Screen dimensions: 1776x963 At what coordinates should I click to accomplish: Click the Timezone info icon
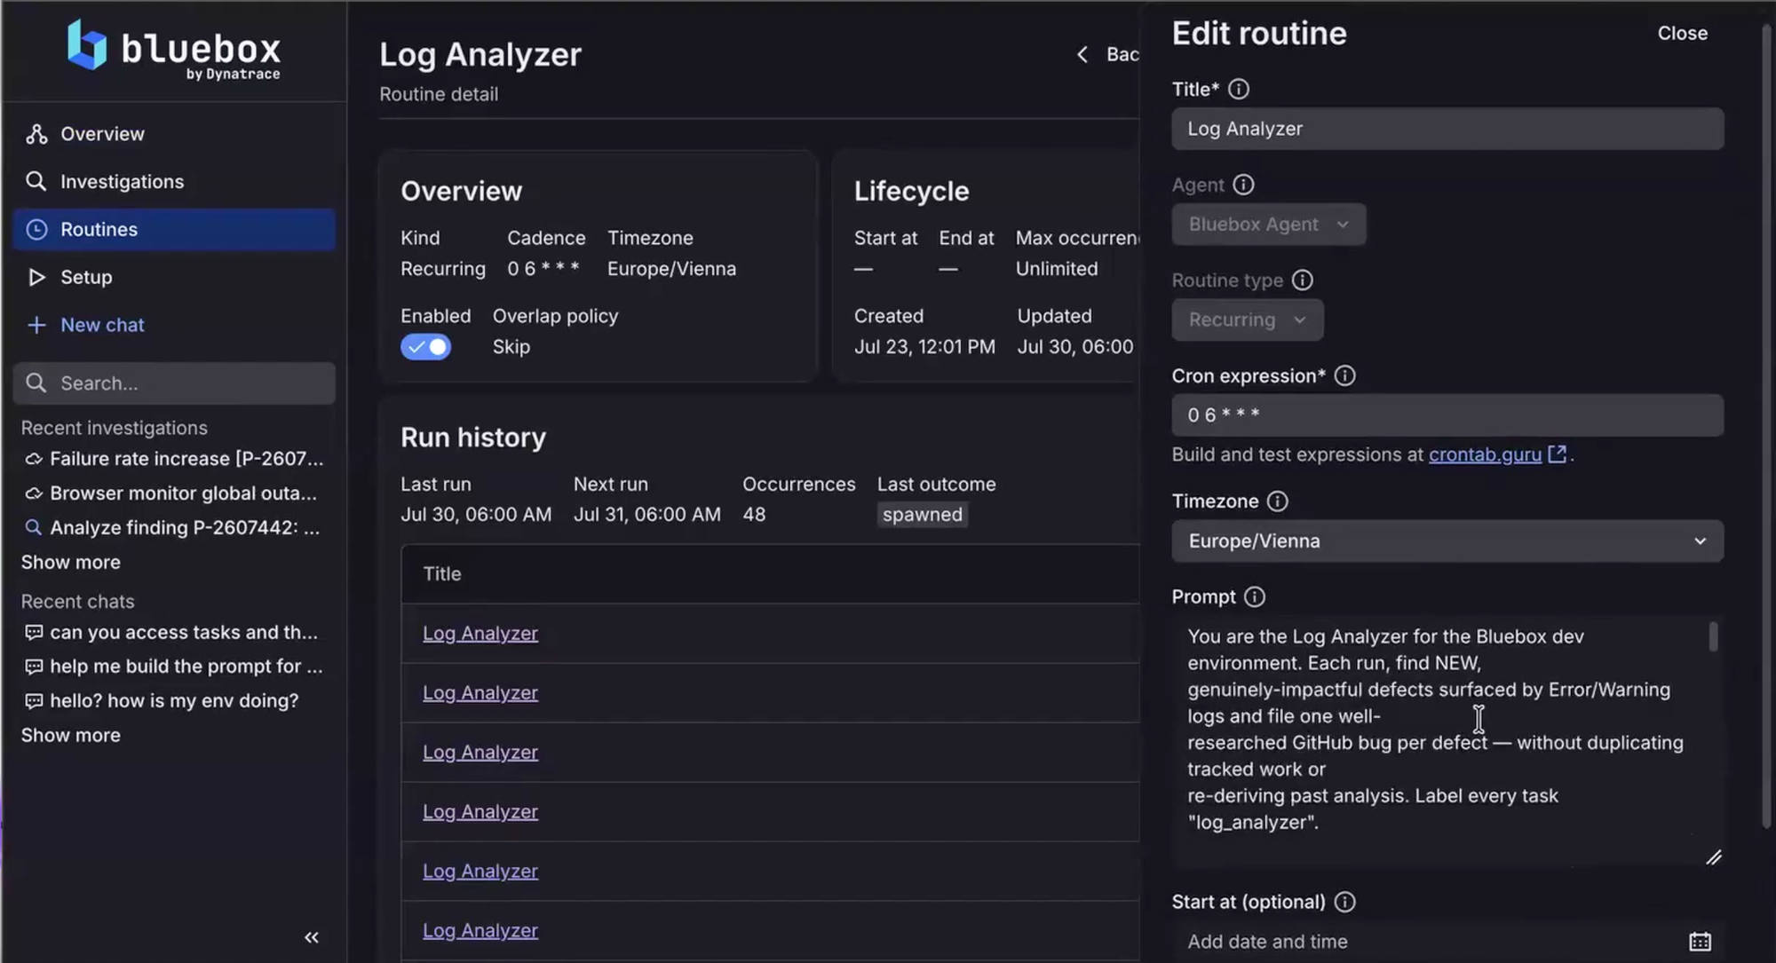pos(1278,502)
